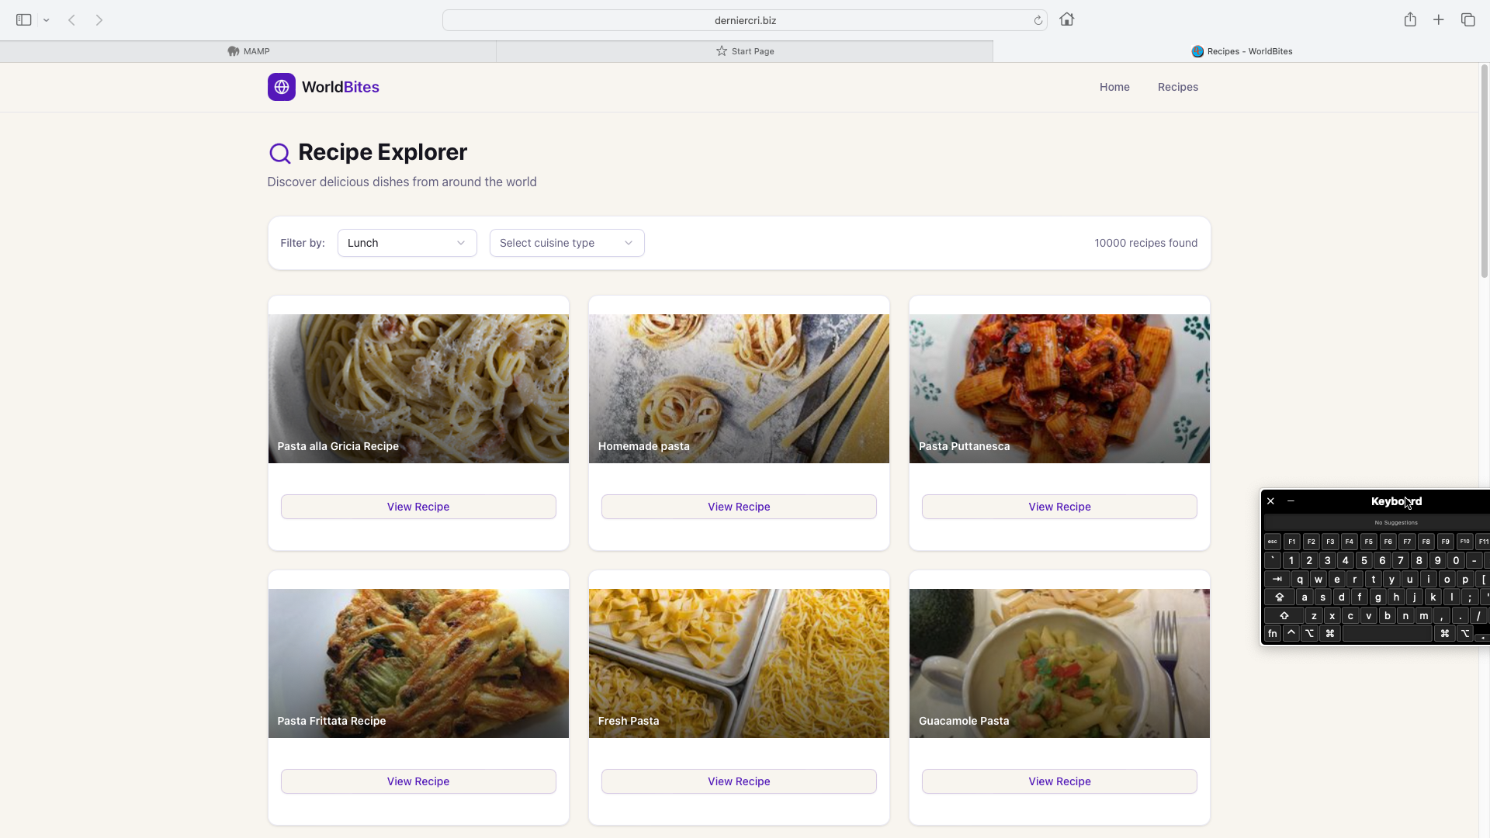Open the home page via house icon
1490x838 pixels.
point(1067,19)
